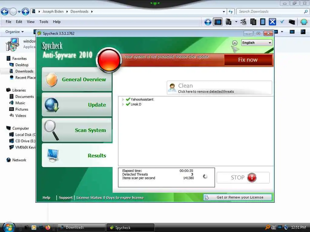Open Firefox from the quick launch
310x232 pixels.
click(48, 227)
